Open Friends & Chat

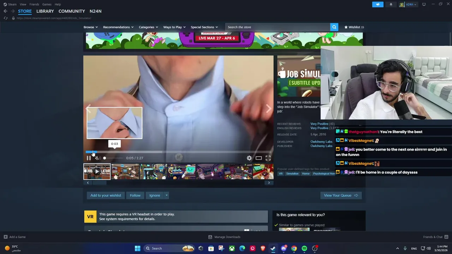coord(436,237)
